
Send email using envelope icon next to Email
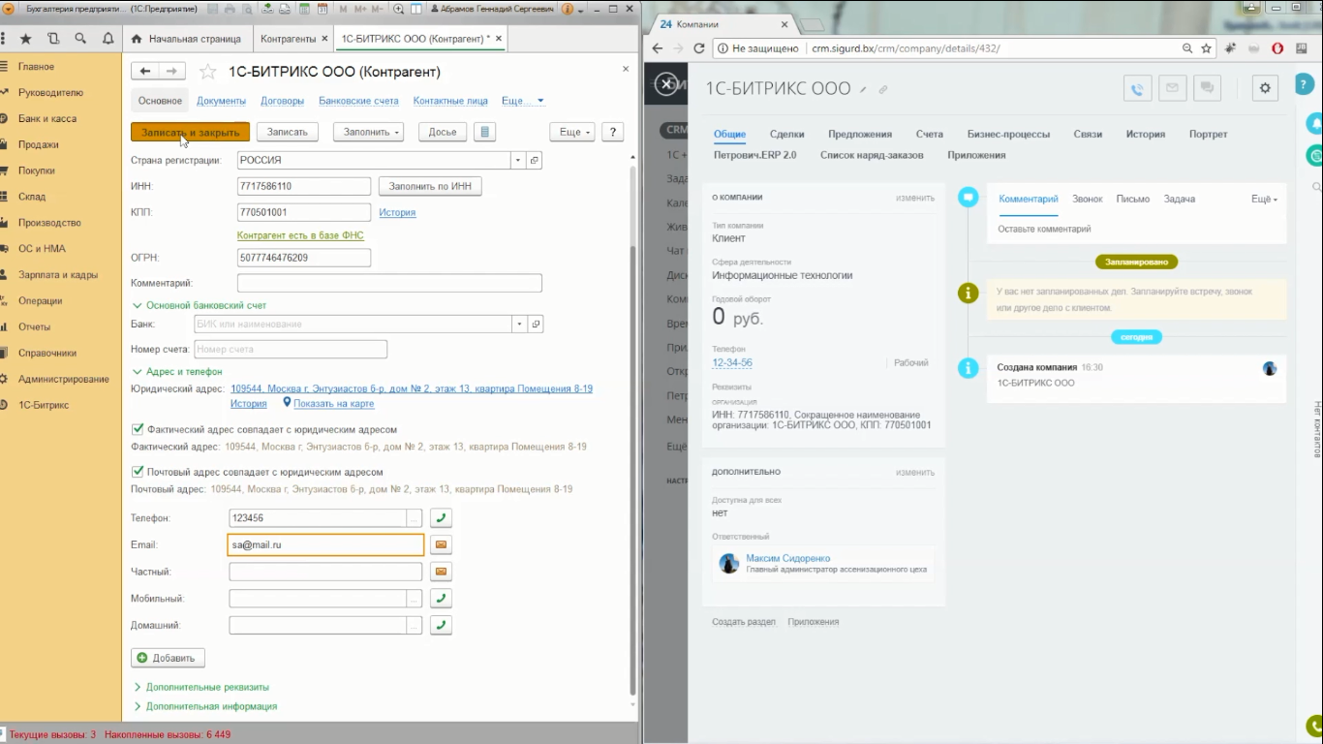[x=441, y=545]
